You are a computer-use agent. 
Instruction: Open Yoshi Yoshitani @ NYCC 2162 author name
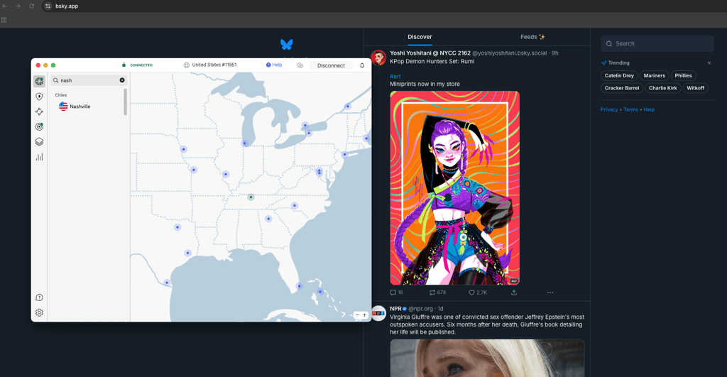pyautogui.click(x=430, y=53)
